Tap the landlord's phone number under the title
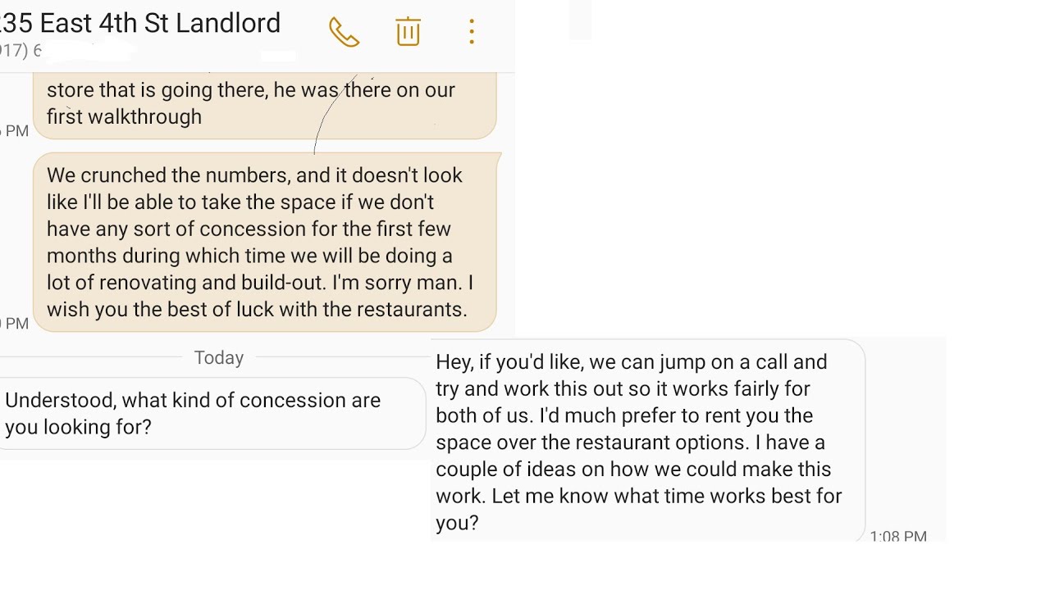This screenshot has height=590, width=1050. 21,51
